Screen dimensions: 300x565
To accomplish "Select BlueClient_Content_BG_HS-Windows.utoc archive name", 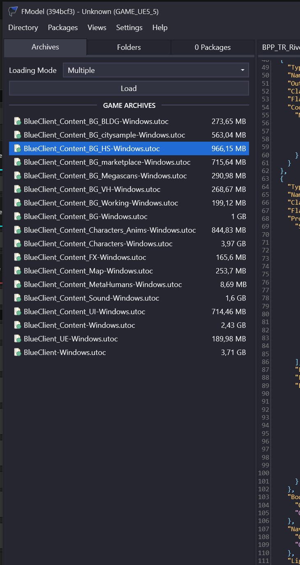I will click(92, 149).
